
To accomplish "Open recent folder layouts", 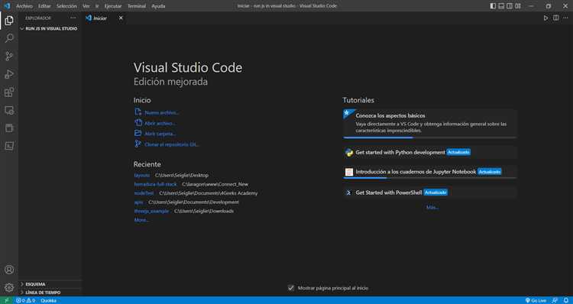I will (142, 176).
